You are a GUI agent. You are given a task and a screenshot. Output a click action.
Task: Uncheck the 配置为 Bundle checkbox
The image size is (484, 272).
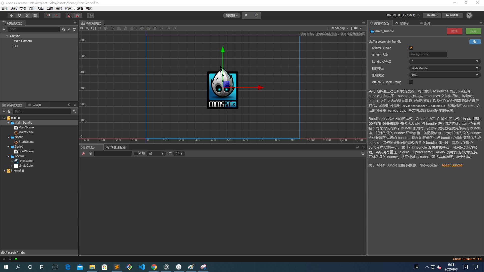coord(411,48)
